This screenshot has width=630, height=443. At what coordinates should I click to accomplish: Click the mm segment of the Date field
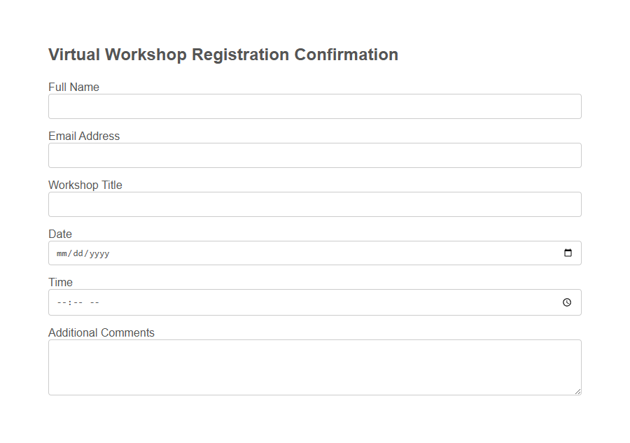[61, 253]
